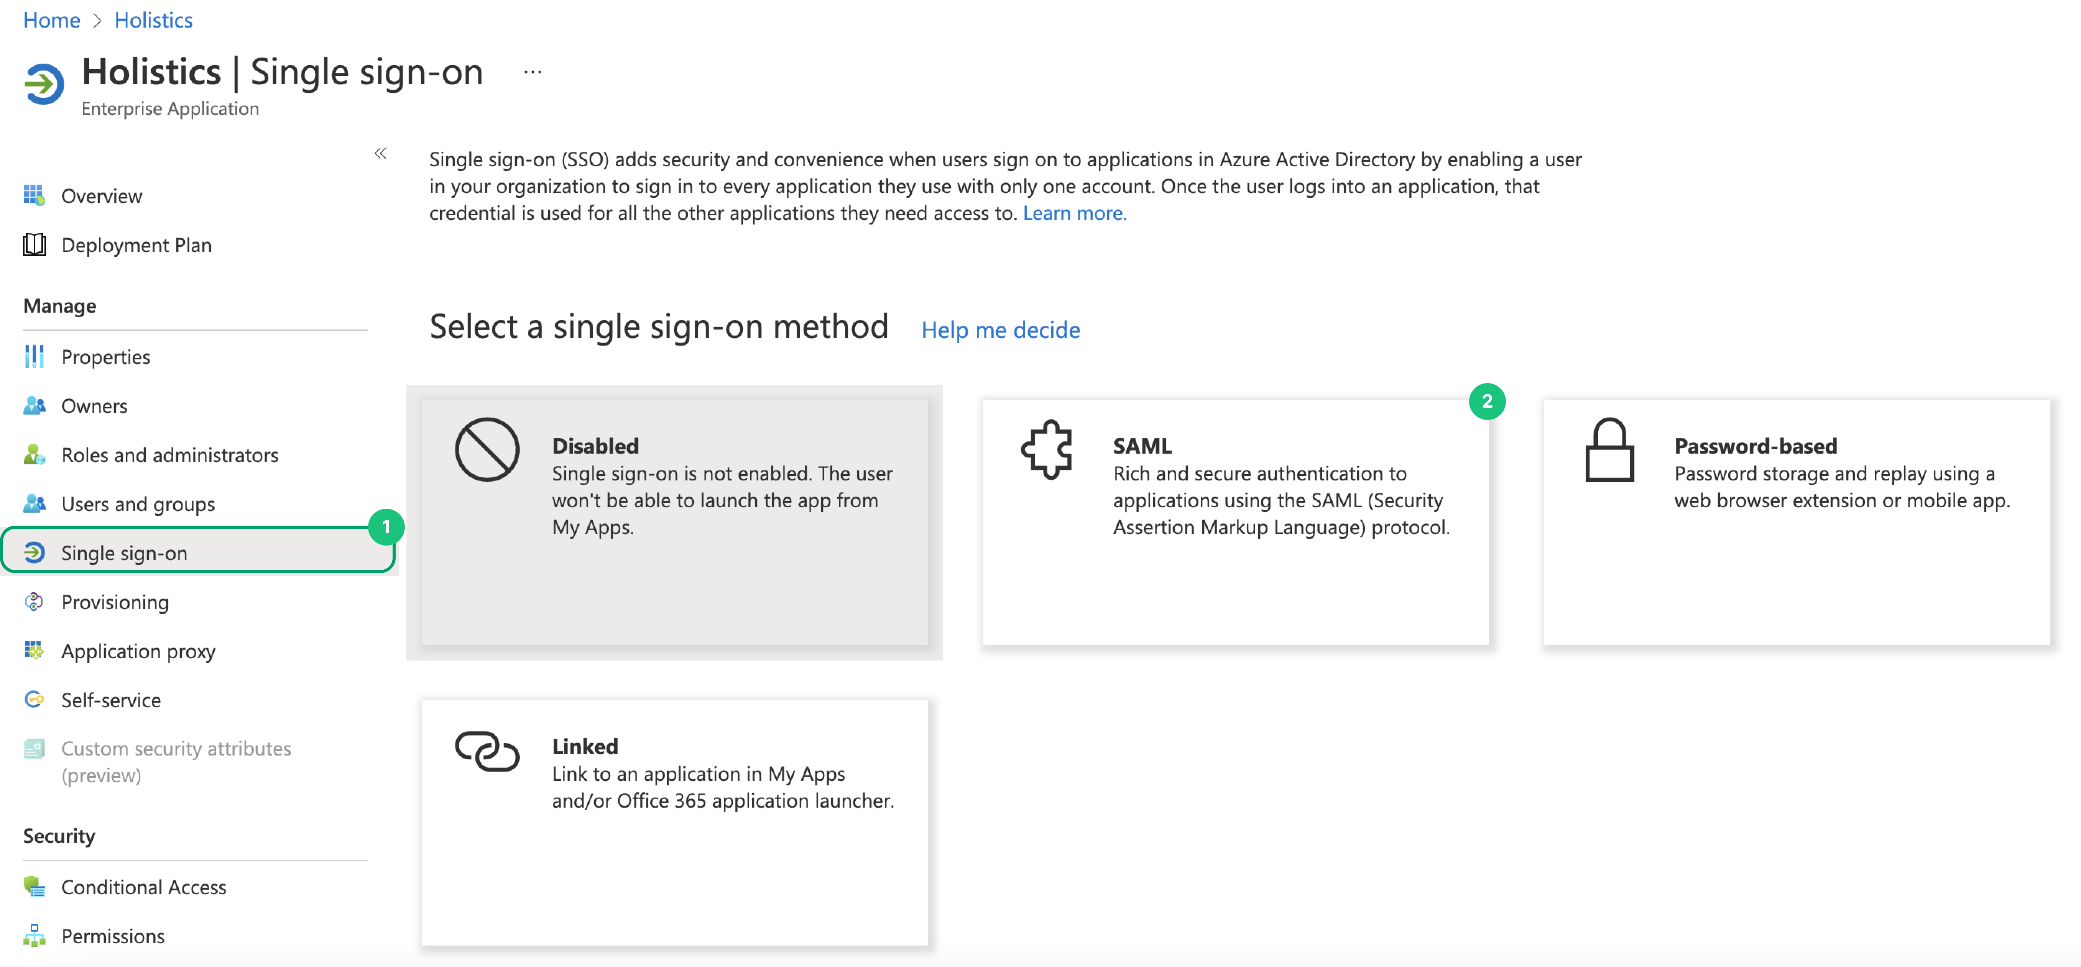Follow the Holistics breadcrumb link
Image resolution: width=2081 pixels, height=967 pixels.
tap(153, 20)
